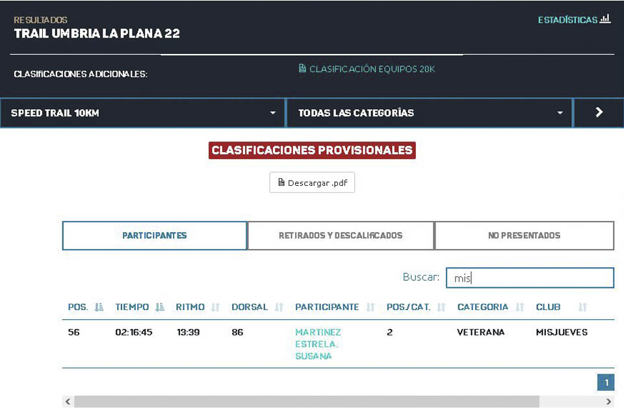
Task: Open participant Martinez Estrela, Susana
Action: [318, 344]
